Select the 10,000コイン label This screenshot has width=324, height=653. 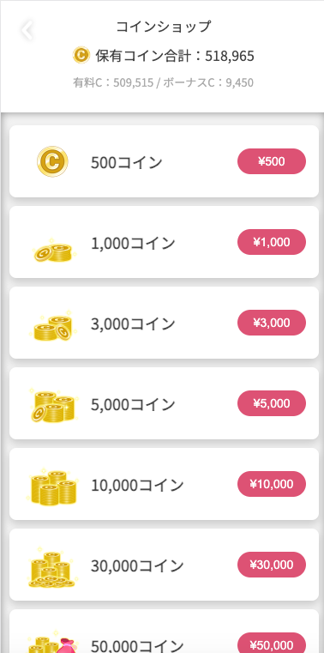click(x=137, y=485)
